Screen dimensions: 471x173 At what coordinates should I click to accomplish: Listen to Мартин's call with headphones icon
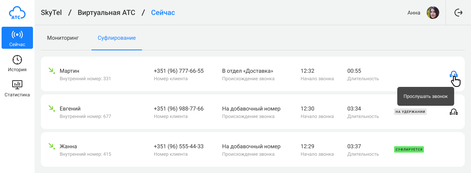454,74
